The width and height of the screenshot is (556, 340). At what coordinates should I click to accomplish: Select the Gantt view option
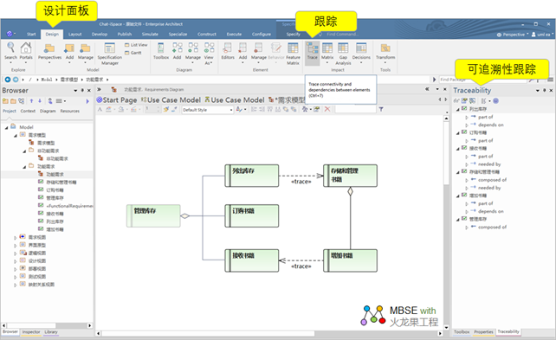tap(133, 53)
